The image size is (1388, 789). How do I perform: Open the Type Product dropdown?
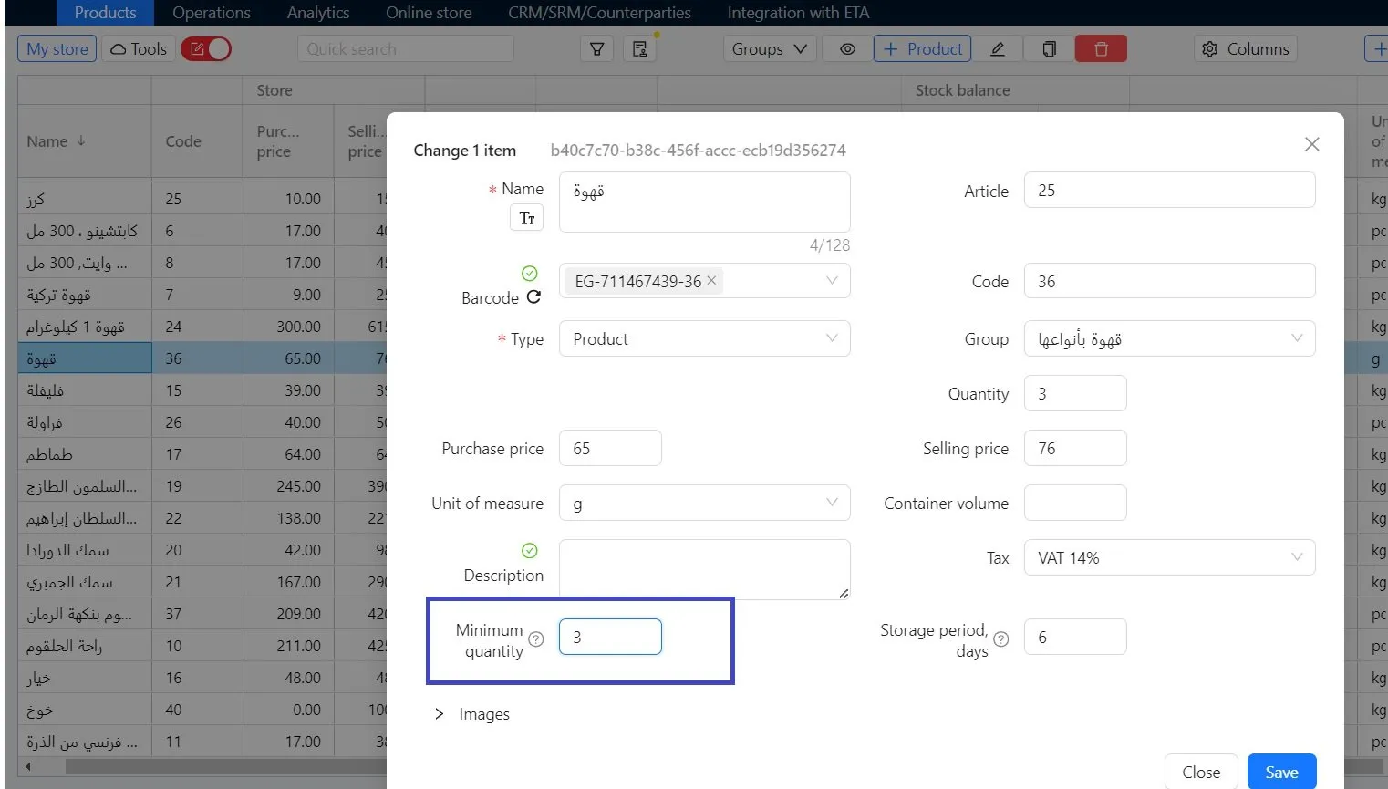point(704,338)
